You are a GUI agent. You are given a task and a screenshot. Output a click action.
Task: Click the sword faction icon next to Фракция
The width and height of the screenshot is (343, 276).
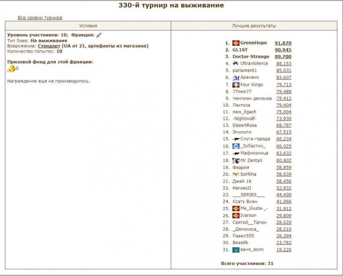[99, 35]
